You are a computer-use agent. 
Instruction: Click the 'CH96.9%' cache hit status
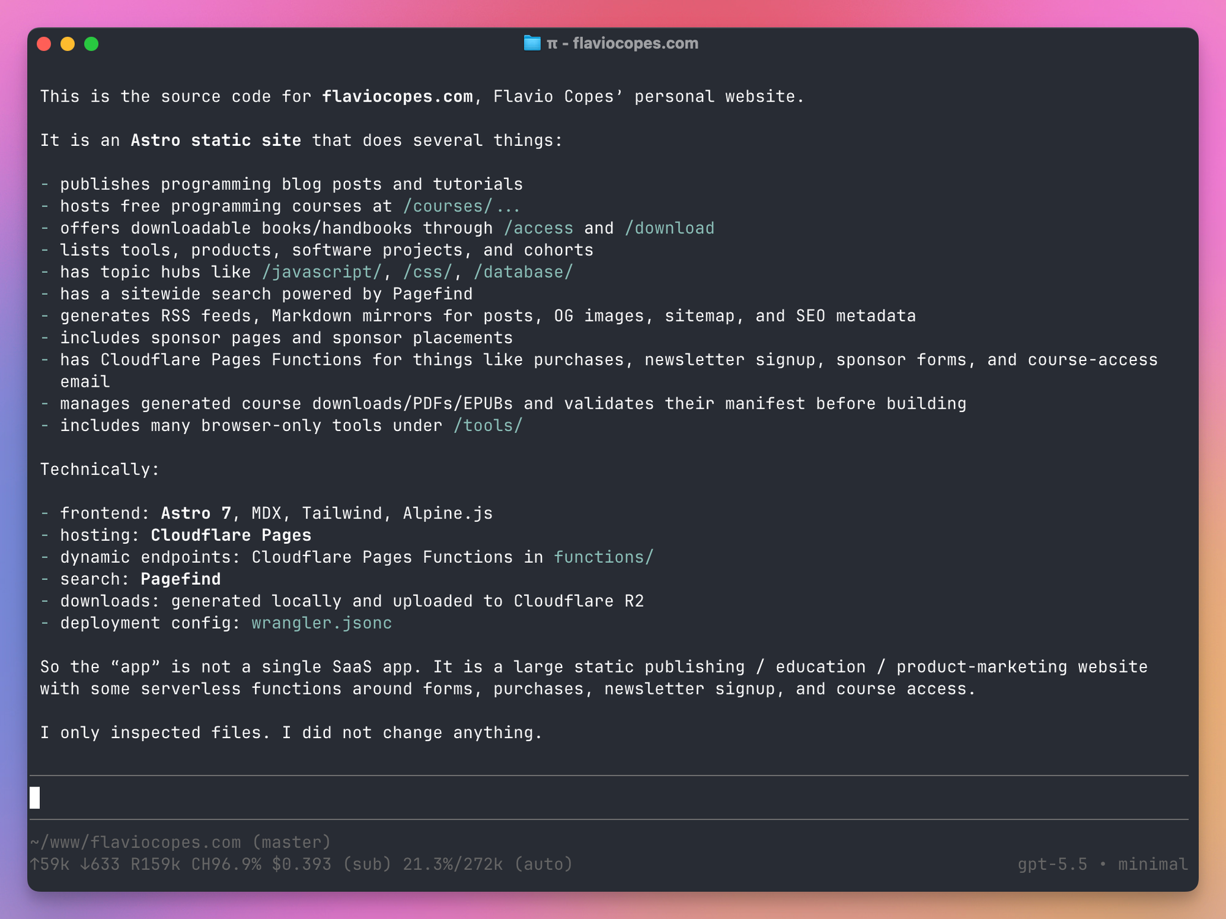point(226,864)
